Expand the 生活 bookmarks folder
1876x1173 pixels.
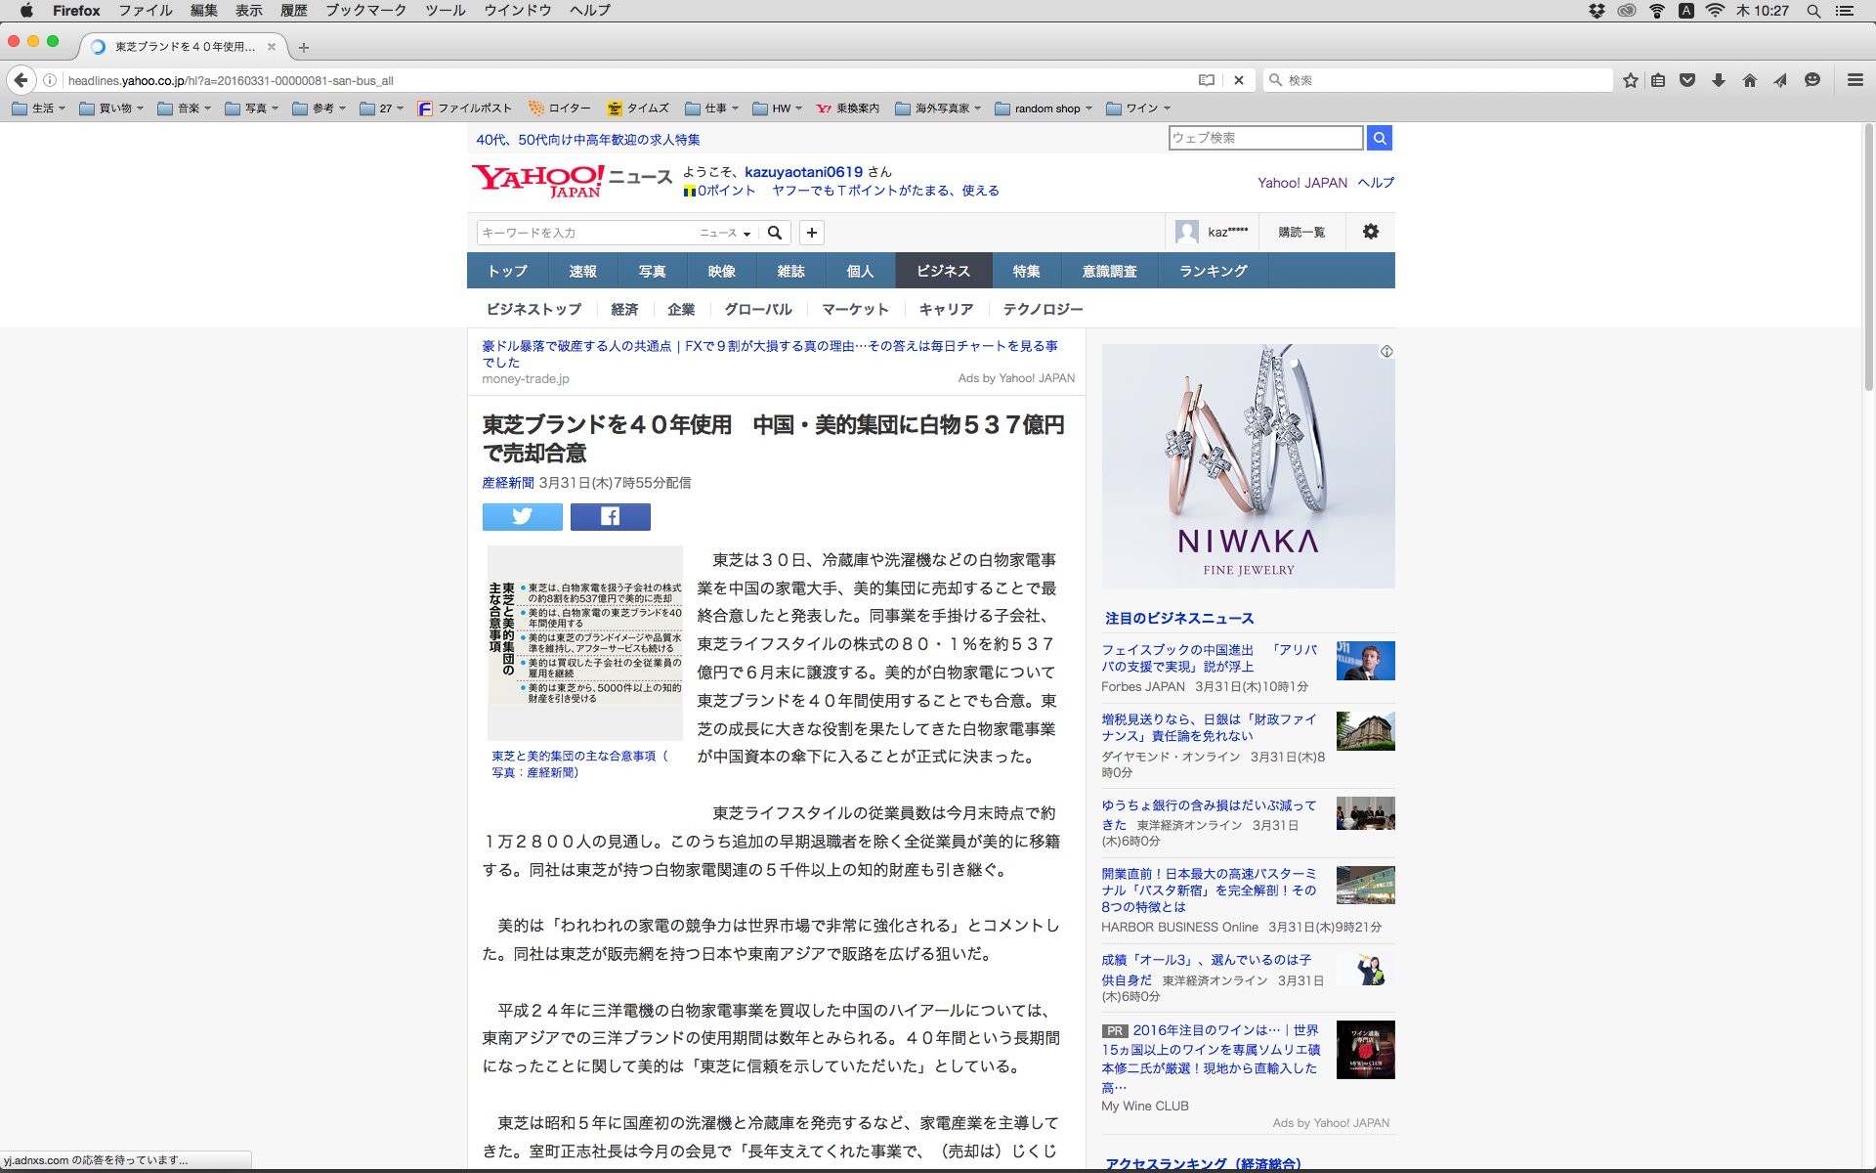pos(39,109)
